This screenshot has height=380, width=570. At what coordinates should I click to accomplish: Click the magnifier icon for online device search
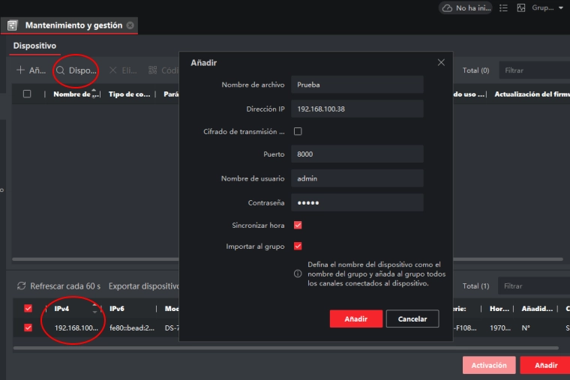pos(60,70)
